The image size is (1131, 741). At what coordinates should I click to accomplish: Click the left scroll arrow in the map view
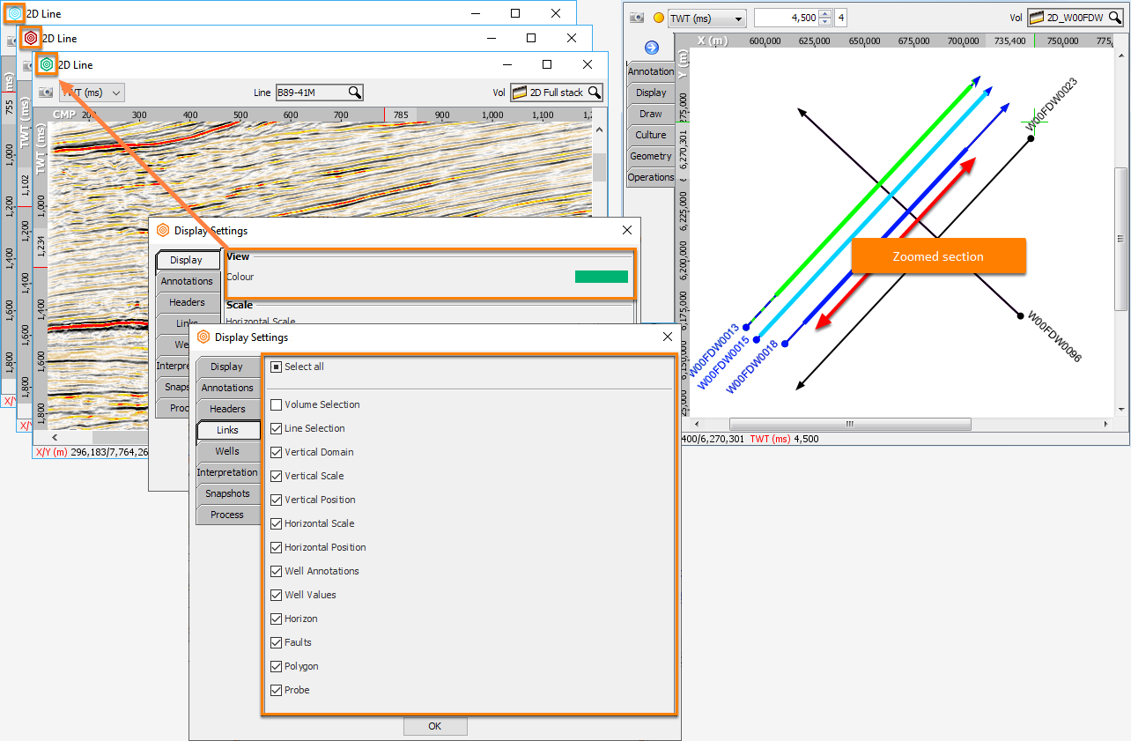[x=695, y=424]
